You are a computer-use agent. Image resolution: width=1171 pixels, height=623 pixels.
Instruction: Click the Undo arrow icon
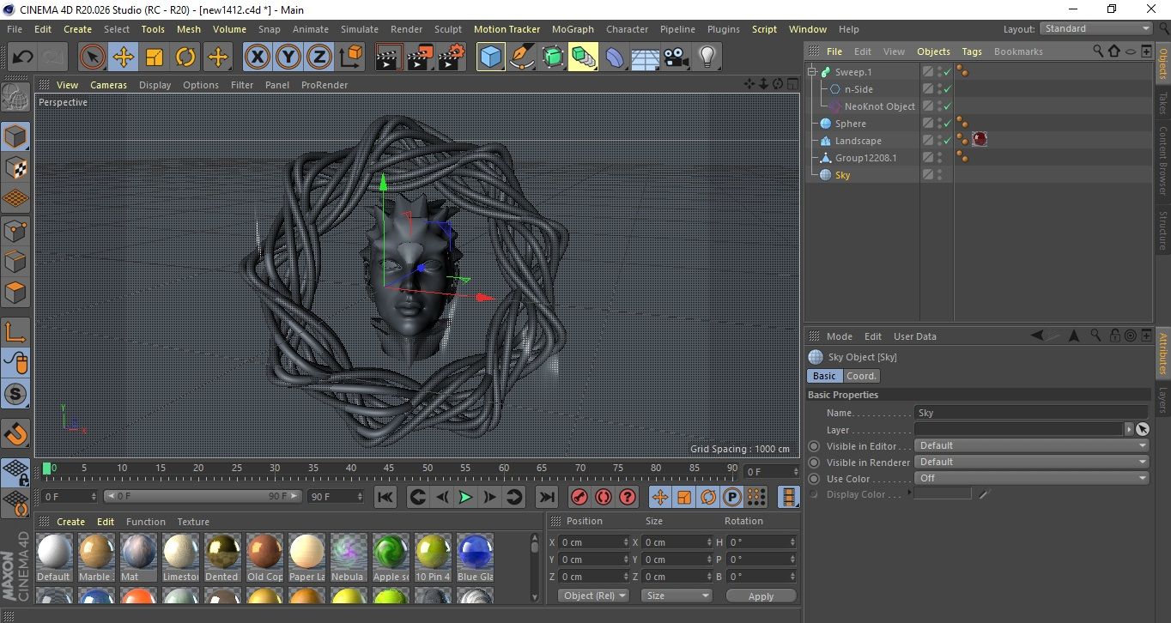(x=23, y=57)
